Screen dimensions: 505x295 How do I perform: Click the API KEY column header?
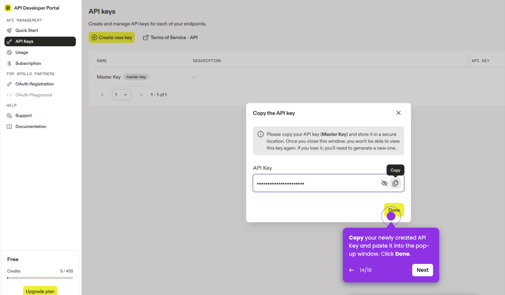(481, 61)
